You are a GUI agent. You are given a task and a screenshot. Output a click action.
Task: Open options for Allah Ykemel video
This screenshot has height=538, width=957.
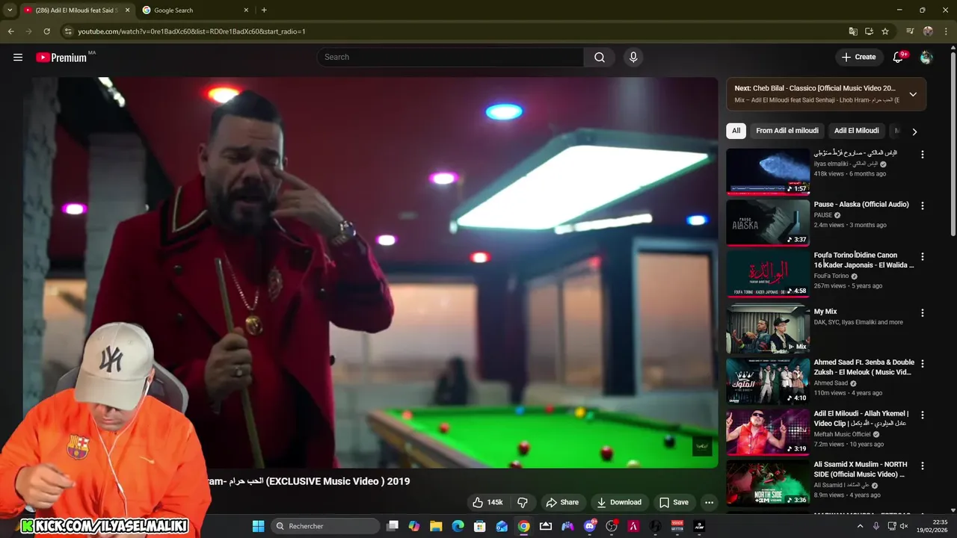pyautogui.click(x=923, y=415)
